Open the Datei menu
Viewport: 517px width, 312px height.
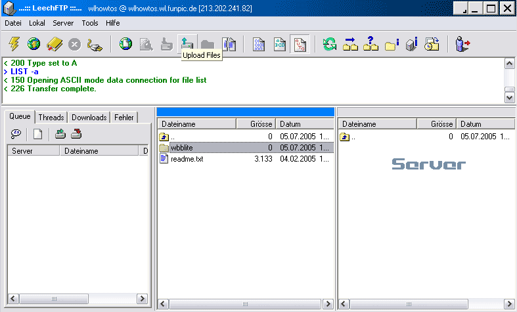click(x=13, y=23)
